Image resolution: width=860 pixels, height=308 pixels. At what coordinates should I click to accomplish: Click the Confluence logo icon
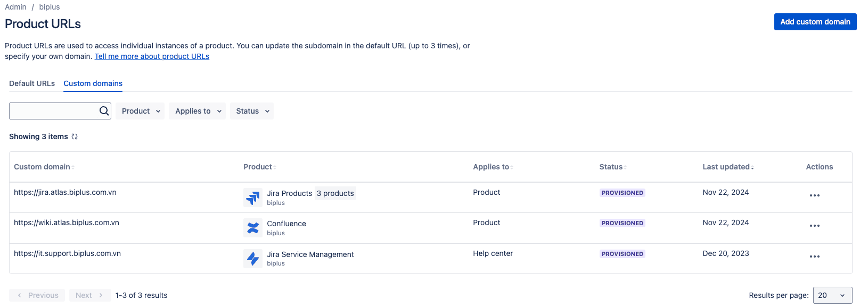pos(253,228)
